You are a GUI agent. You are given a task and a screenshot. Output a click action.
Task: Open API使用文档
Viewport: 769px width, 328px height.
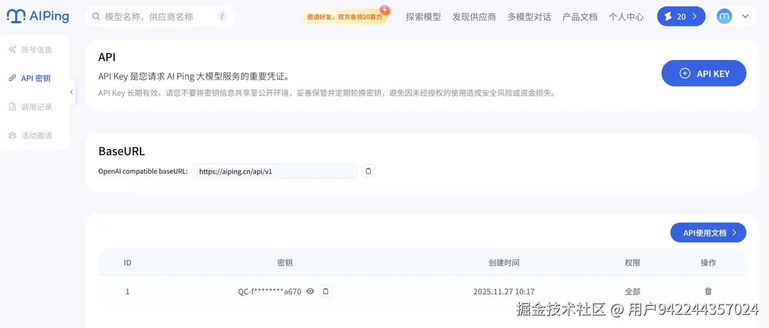708,232
